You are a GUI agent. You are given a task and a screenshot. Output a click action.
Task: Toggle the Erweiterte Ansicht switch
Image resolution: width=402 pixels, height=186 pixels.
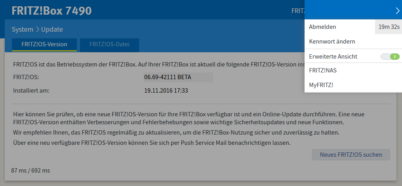coord(390,56)
